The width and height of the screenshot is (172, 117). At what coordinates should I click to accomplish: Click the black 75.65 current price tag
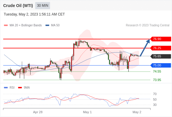pyautogui.click(x=161, y=56)
